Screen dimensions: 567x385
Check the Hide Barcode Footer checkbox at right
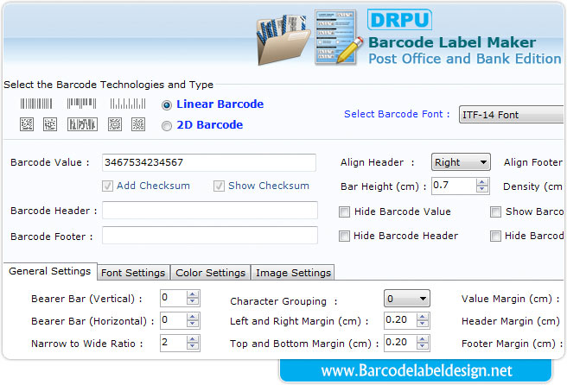point(495,237)
